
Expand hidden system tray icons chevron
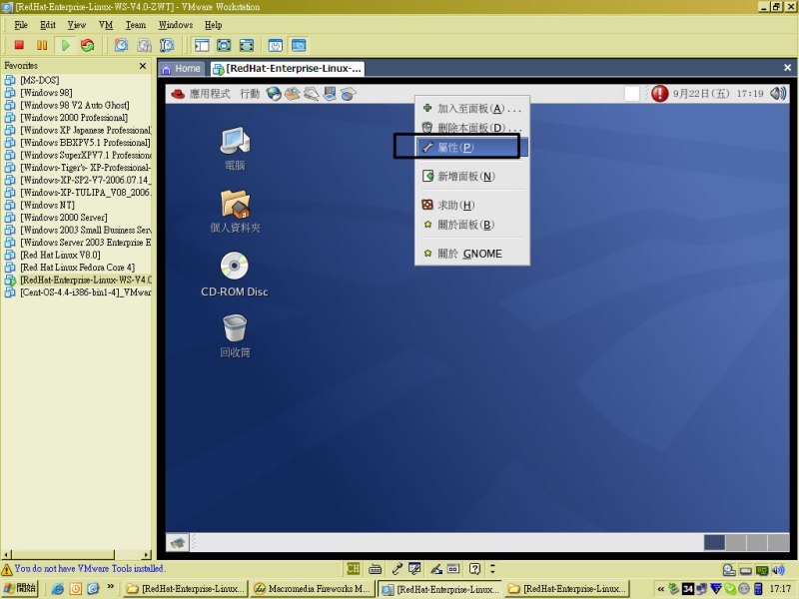[661, 589]
